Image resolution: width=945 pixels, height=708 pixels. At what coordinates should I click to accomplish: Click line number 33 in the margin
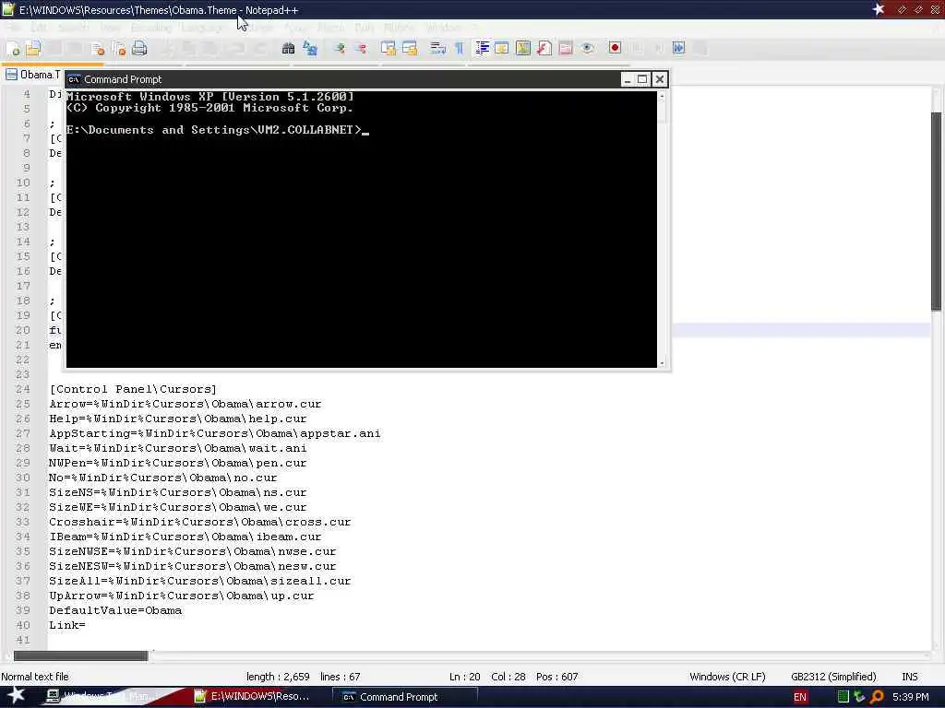(23, 522)
